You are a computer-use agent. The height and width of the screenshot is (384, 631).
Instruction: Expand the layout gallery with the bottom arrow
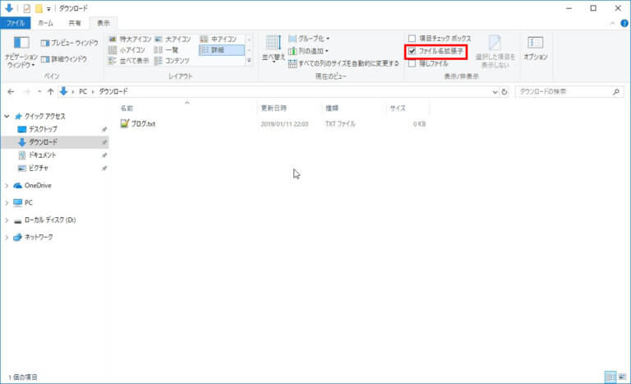249,61
